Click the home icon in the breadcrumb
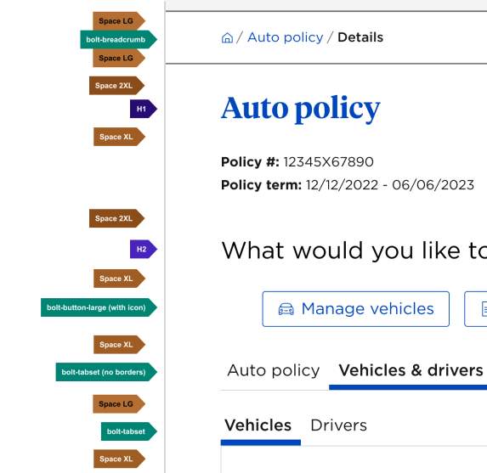 227,37
